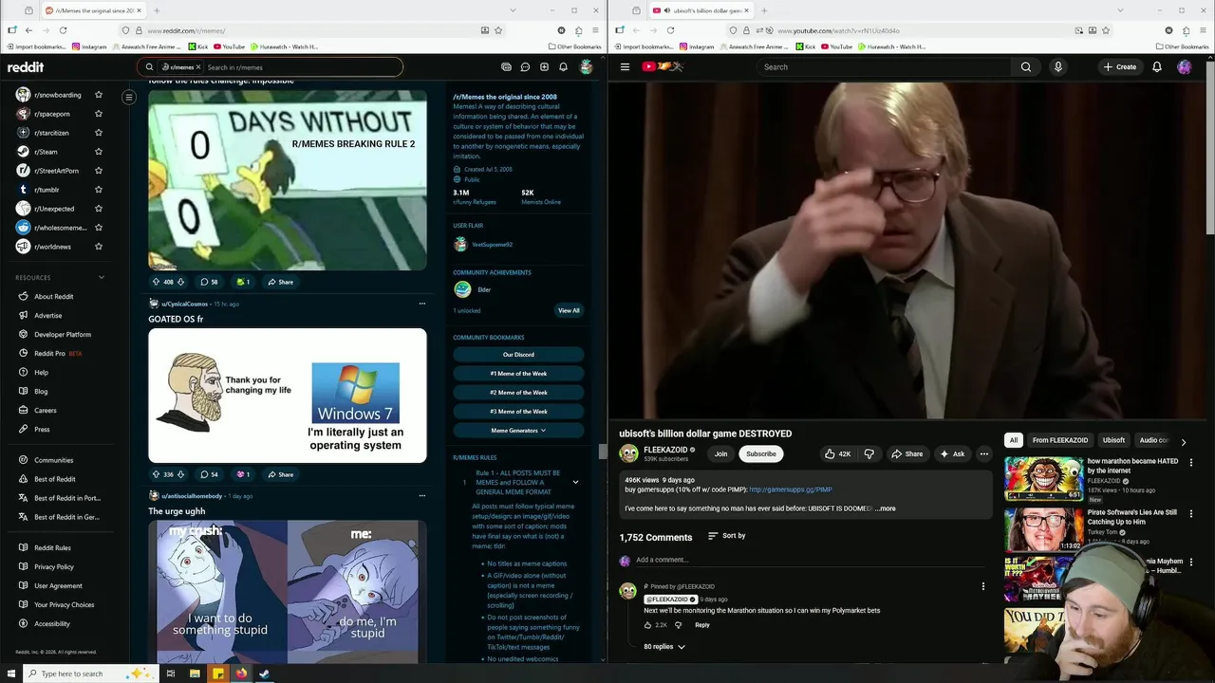Open options for pinned comment
This screenshot has width=1215, height=683.
coord(982,586)
